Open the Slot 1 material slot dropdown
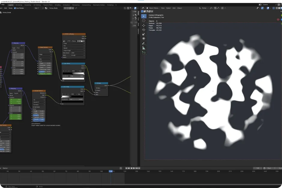The width and height of the screenshot is (282, 188). click(39, 8)
